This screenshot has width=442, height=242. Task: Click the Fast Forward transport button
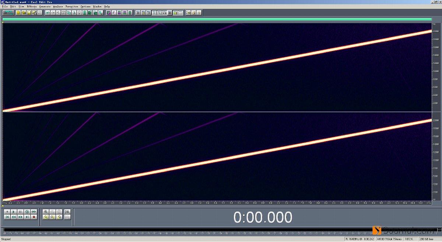(x=20, y=217)
